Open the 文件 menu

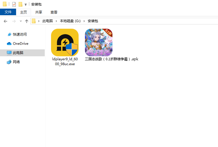click(x=8, y=12)
